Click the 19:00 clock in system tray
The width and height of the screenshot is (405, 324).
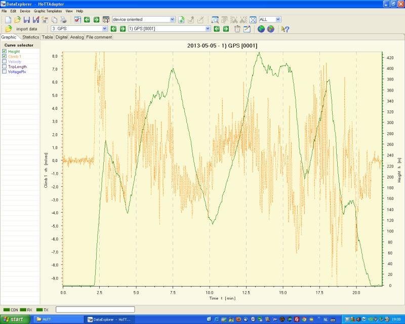click(x=396, y=319)
